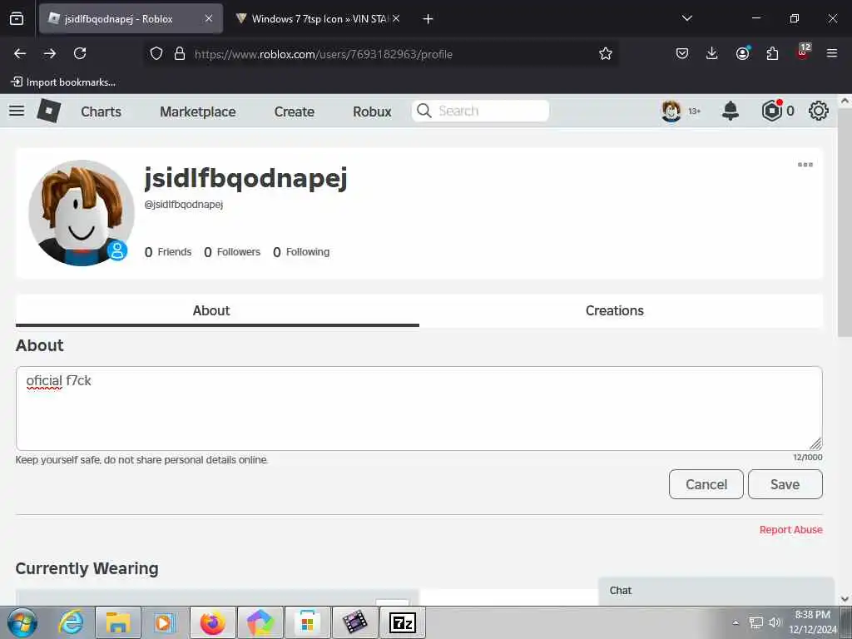Click the Report Abuse link
This screenshot has width=852, height=639.
790,530
